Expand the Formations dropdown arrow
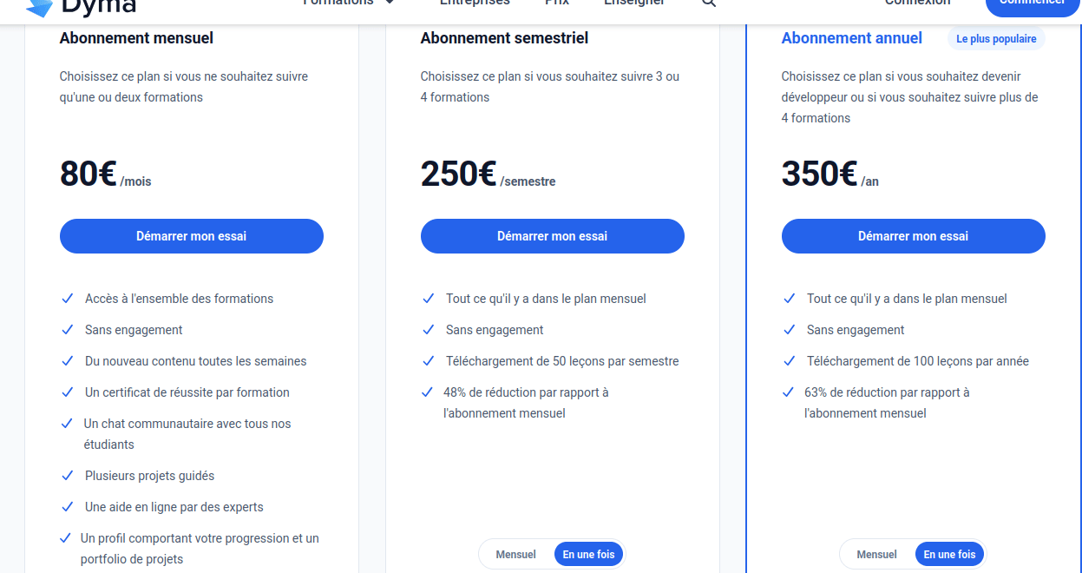 coord(390,3)
